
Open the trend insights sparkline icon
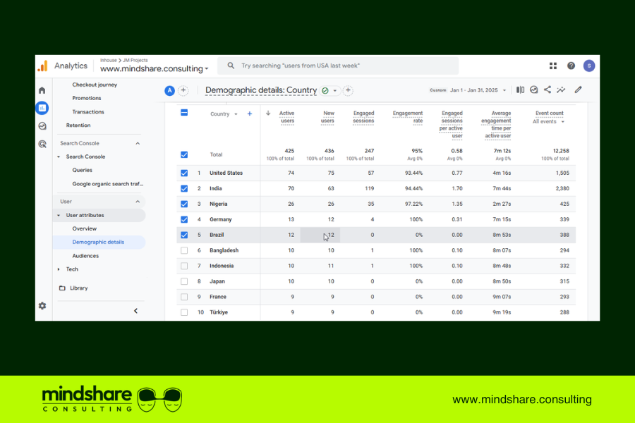(561, 90)
